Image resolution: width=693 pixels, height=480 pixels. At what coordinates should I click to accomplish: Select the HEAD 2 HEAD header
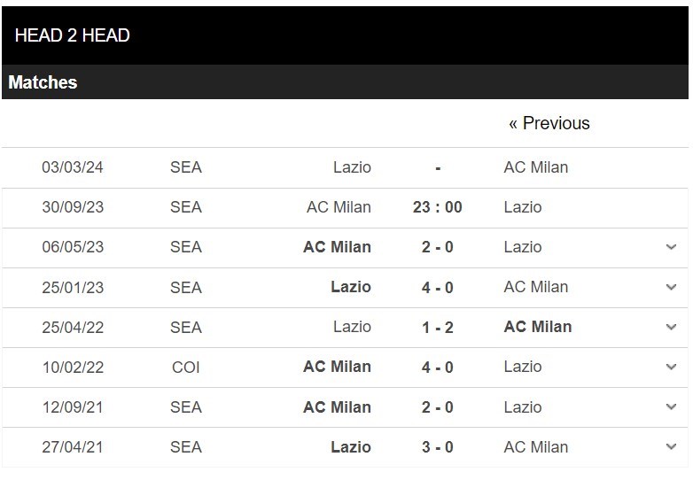pyautogui.click(x=72, y=35)
